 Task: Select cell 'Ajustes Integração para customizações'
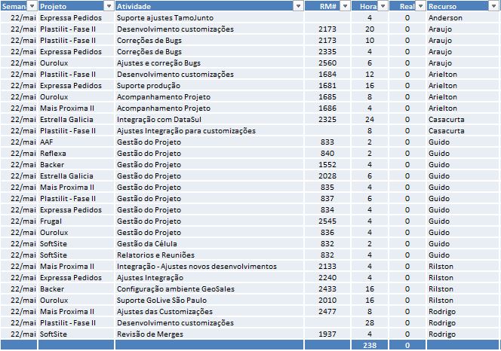pos(209,130)
